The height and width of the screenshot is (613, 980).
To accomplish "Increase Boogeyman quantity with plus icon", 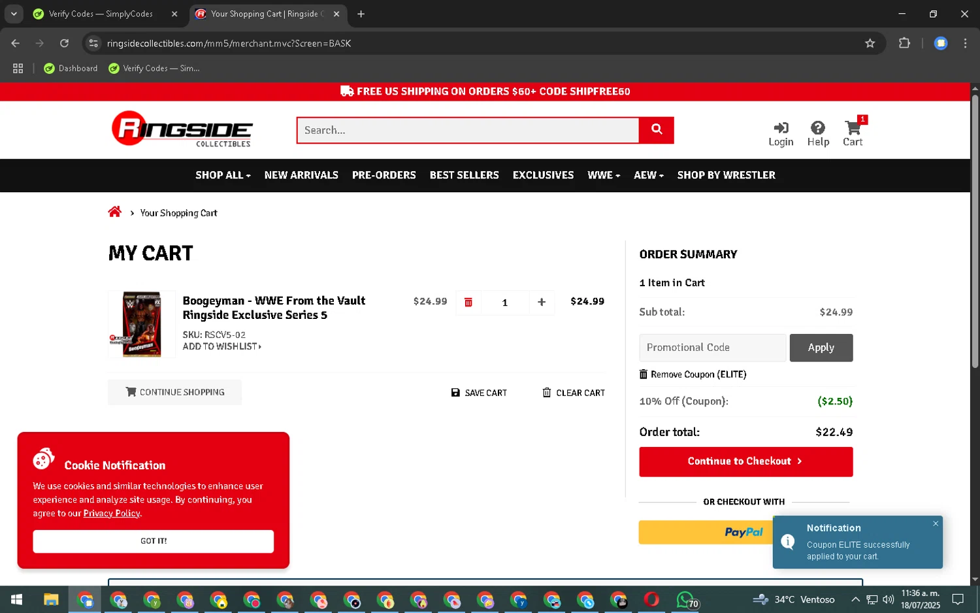I will [542, 302].
